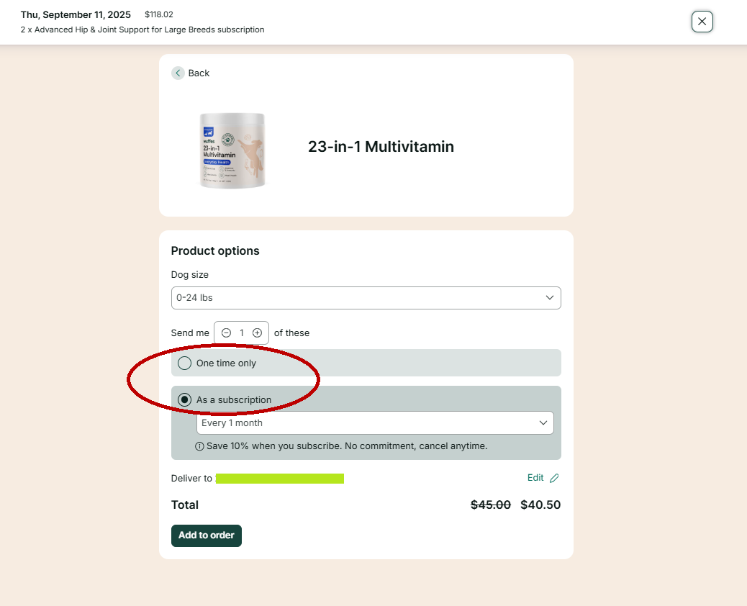Click the 23-in-1 Multivitamin product image
The image size is (747, 606).
[232, 150]
